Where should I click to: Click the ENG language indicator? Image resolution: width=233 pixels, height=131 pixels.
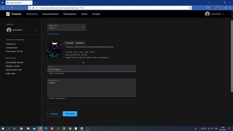(216, 128)
